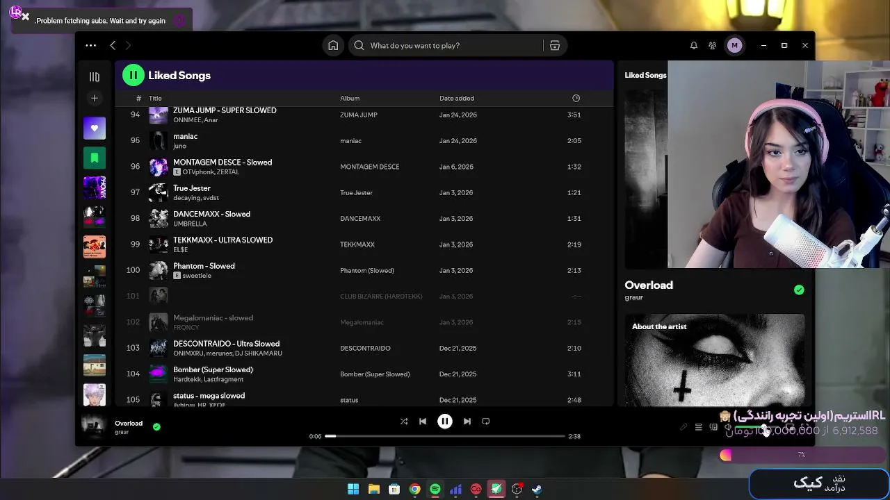Image resolution: width=890 pixels, height=500 pixels.
Task: Open album link 'Phantom (Slowed)'
Action: pos(367,270)
